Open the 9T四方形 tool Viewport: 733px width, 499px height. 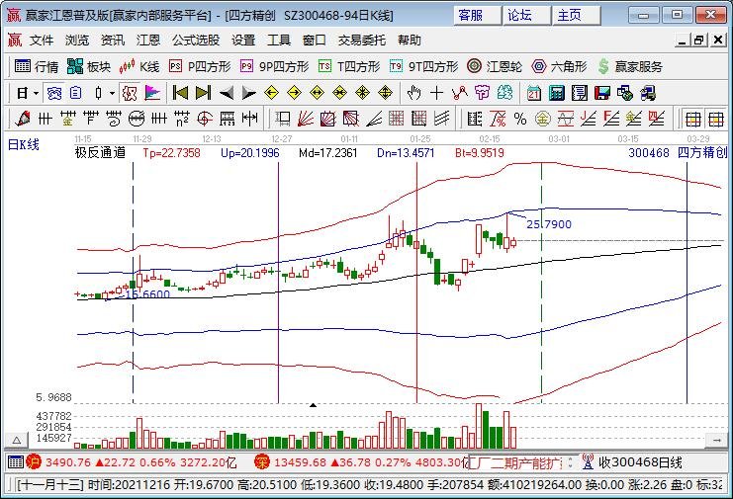point(424,67)
